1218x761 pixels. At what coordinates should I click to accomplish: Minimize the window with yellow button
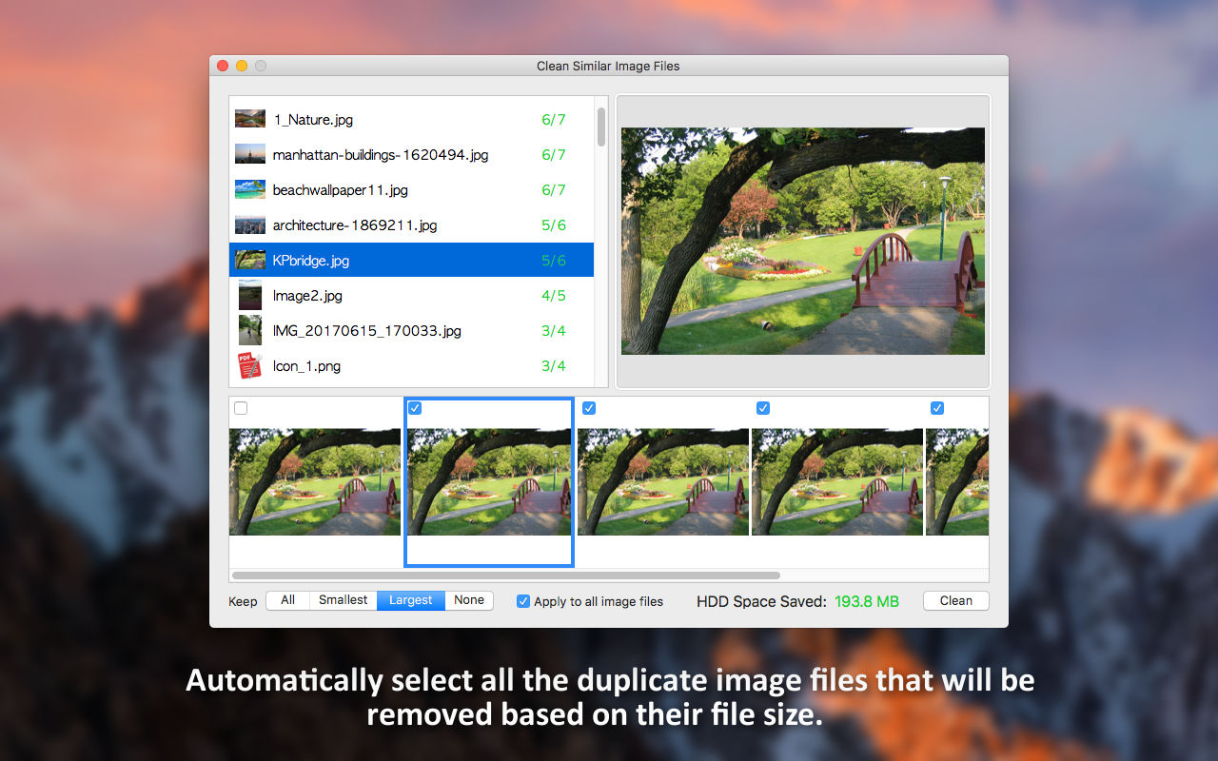(x=242, y=66)
